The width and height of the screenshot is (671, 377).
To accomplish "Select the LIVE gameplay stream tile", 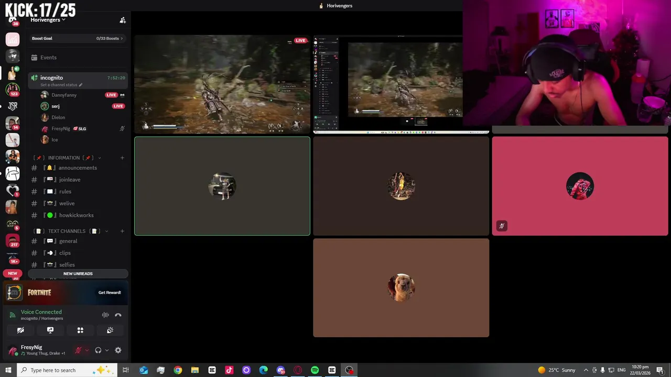I will [x=222, y=85].
